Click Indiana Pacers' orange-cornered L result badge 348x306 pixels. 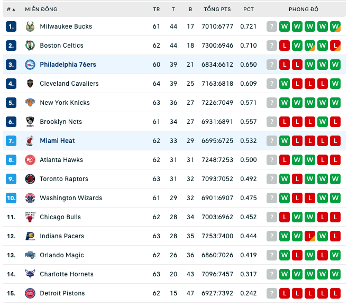[x=310, y=236]
